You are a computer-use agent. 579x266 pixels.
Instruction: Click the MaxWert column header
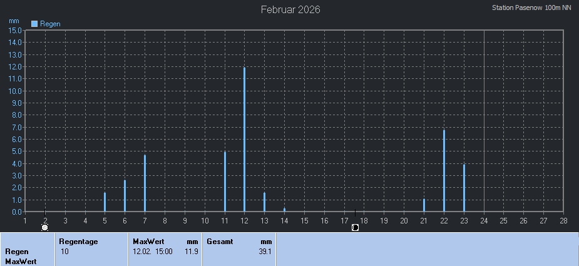tap(148, 241)
